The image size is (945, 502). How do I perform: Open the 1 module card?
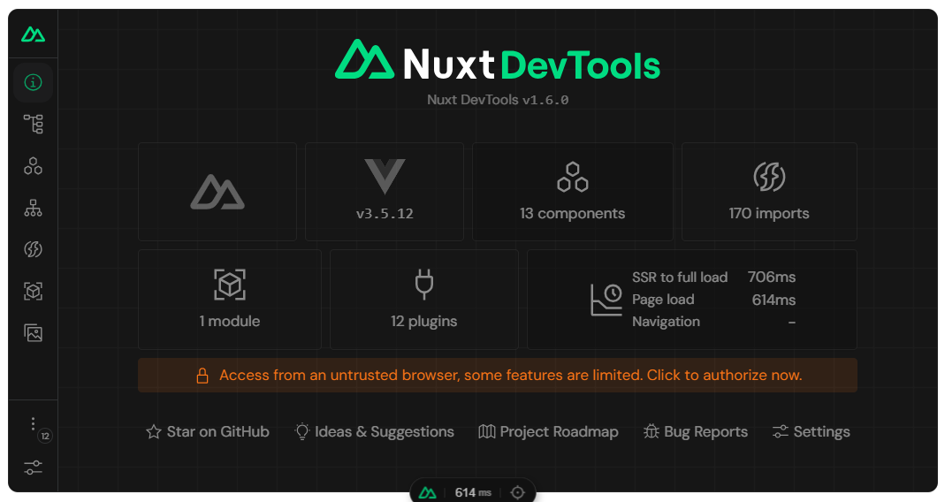(x=230, y=300)
